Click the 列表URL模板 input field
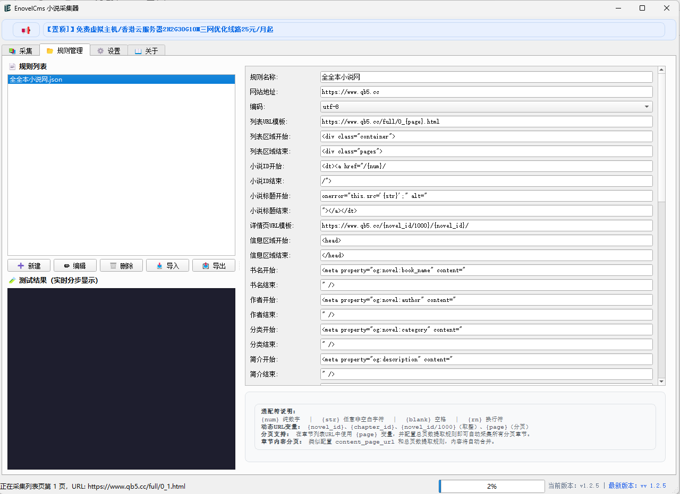This screenshot has width=680, height=494. (487, 122)
